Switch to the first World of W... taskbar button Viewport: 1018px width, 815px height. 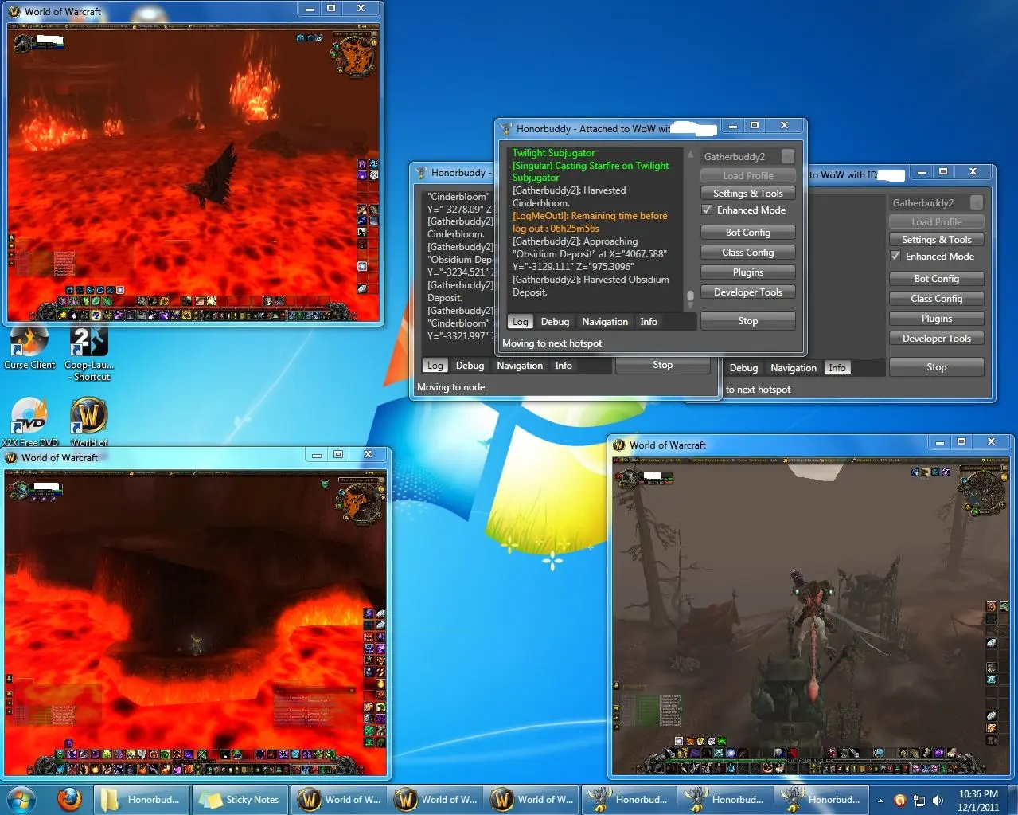point(341,799)
